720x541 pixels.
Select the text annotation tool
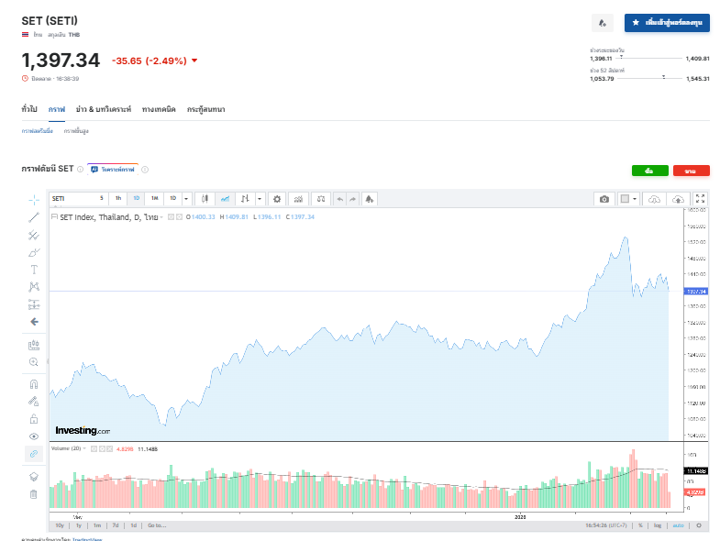pos(34,270)
